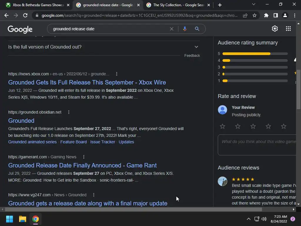Go back to the previous page
Viewport: 301px width, 226px height.
pyautogui.click(x=6, y=15)
